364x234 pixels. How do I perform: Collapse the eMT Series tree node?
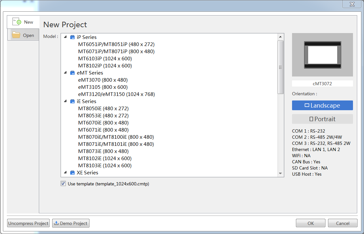65,73
